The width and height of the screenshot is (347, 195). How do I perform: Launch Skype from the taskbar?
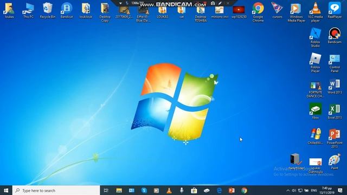coord(144,190)
